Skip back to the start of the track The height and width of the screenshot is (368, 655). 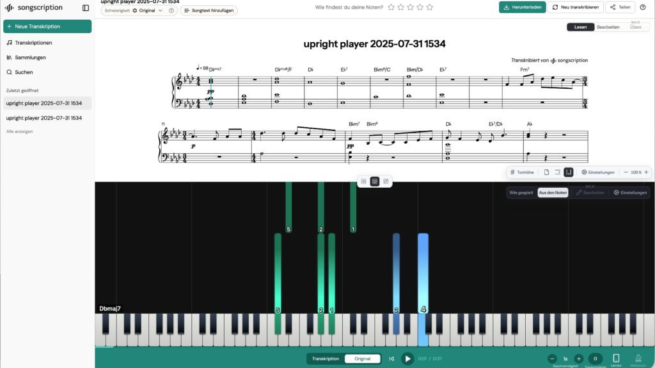pyautogui.click(x=391, y=359)
